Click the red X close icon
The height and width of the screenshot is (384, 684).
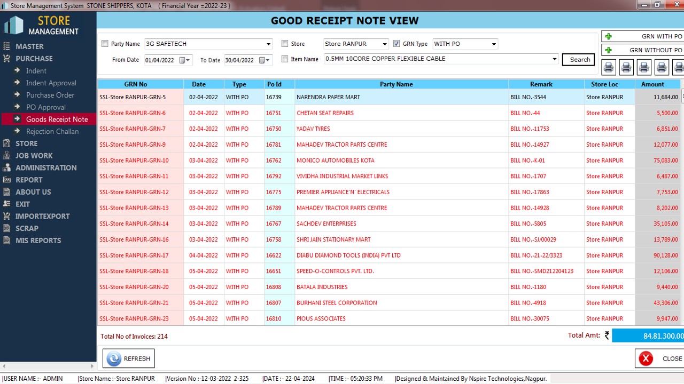coord(646,358)
